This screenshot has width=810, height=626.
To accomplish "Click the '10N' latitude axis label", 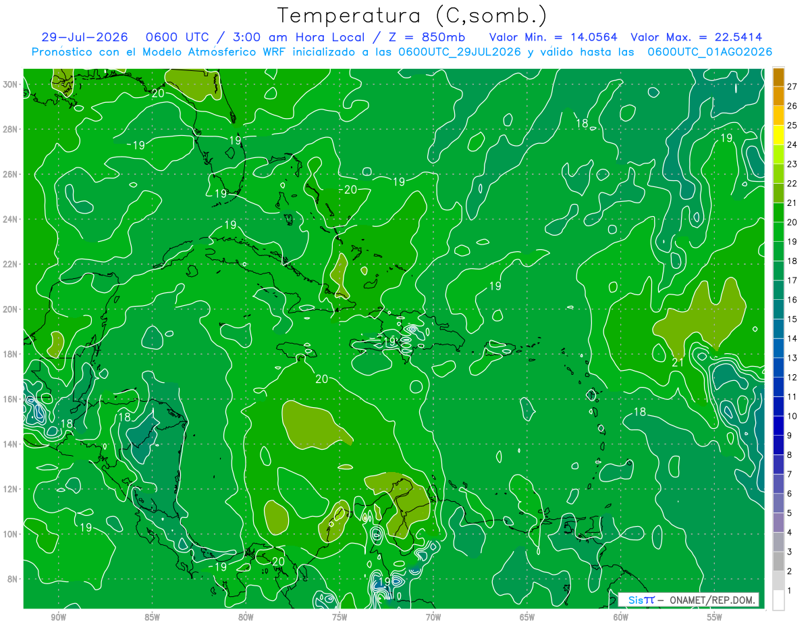I will coord(10,534).
